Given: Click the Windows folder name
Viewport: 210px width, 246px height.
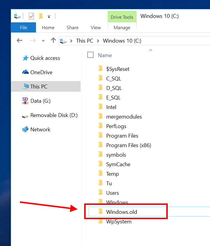Looking at the screenshot, I should pos(117,202).
